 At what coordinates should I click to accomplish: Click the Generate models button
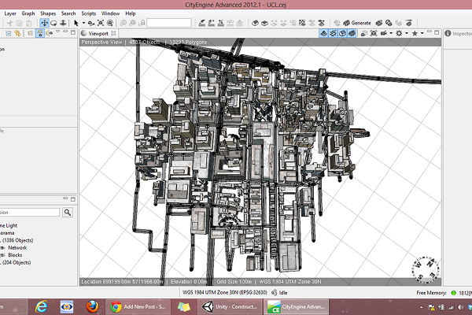point(358,23)
